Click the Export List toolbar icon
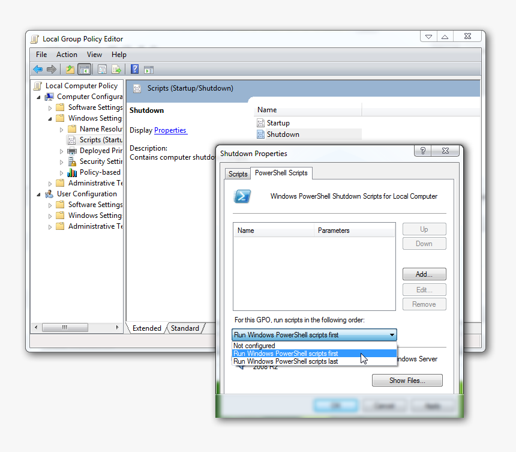This screenshot has width=516, height=452. coord(116,69)
